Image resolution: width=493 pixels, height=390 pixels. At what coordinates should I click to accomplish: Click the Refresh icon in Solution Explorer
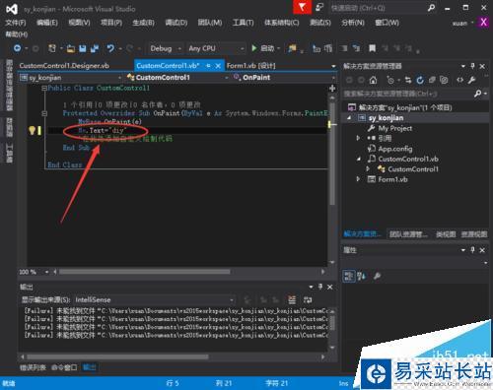(x=420, y=80)
